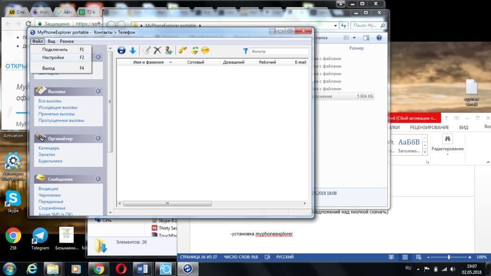This screenshot has width=491, height=276.
Task: Collapse the Вызовы sidebar section
Action: coord(98,91)
